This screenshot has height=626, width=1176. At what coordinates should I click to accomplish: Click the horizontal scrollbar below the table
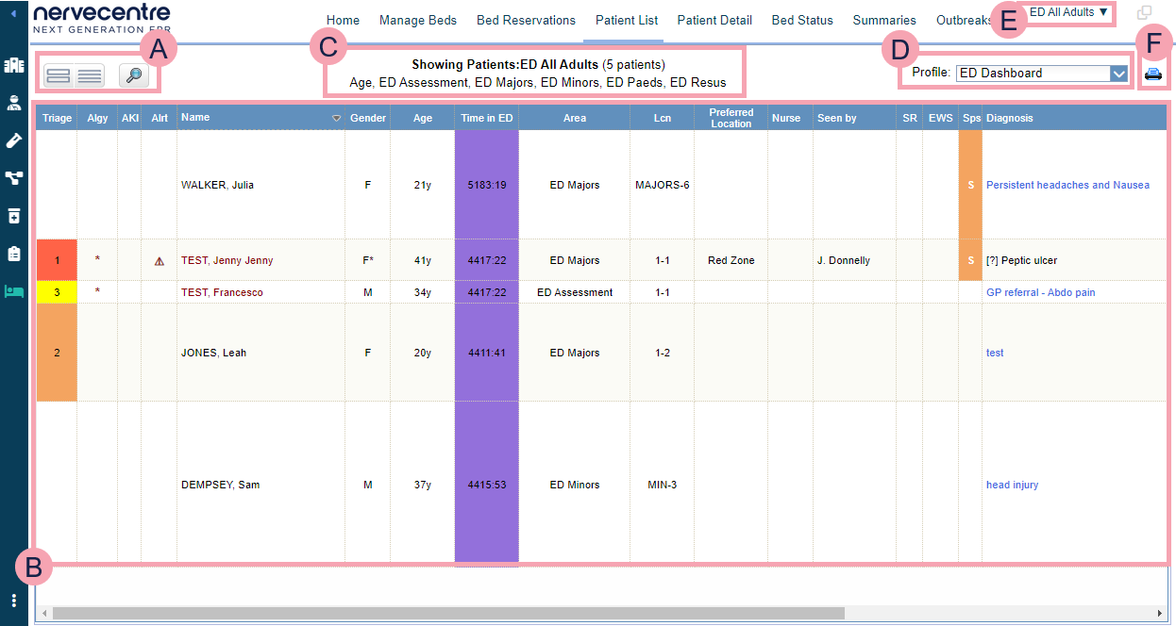click(448, 614)
